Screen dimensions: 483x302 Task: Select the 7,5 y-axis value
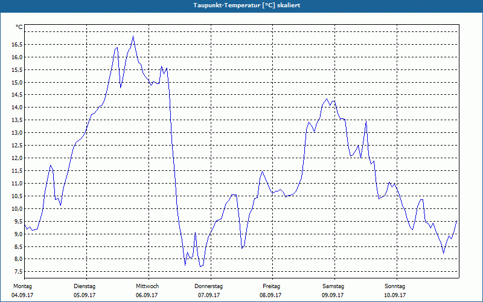(18, 271)
